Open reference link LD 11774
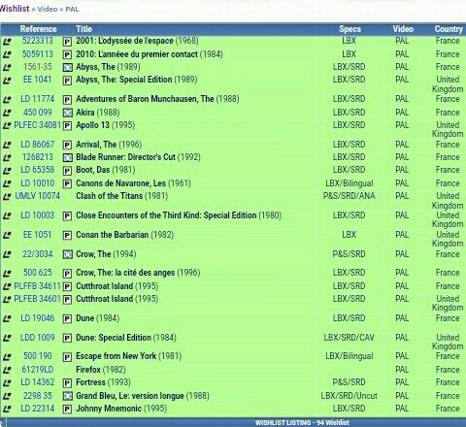 coord(38,99)
